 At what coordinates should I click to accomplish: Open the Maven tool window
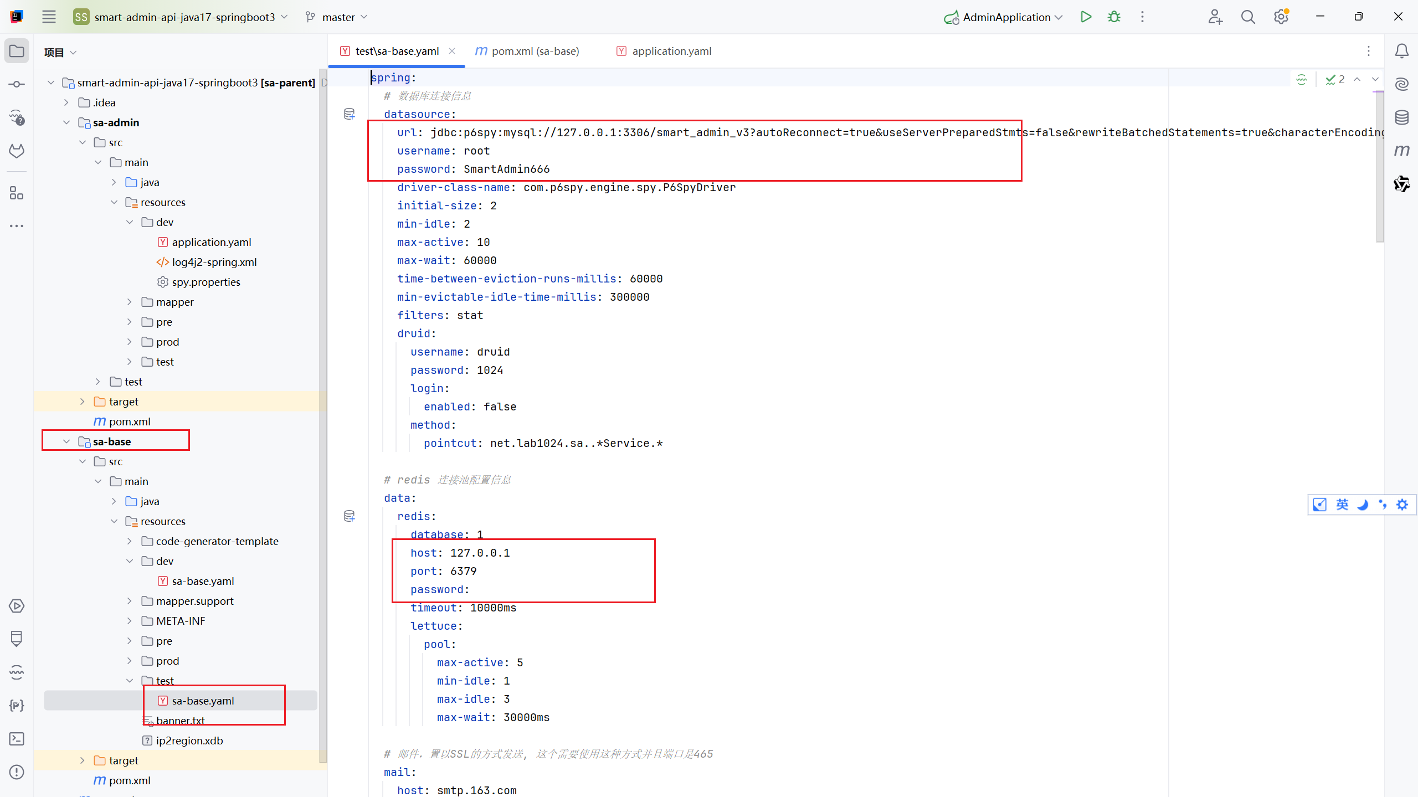[1401, 151]
